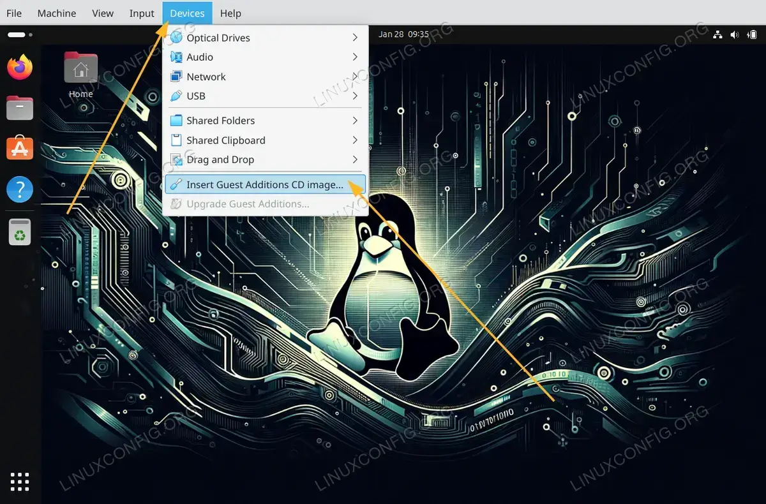The image size is (766, 504).
Task: Open the File menu
Action: point(14,13)
